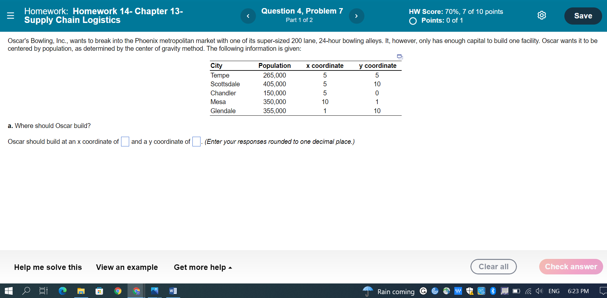
Task: Click the Glendale row label
Action: [x=223, y=111]
